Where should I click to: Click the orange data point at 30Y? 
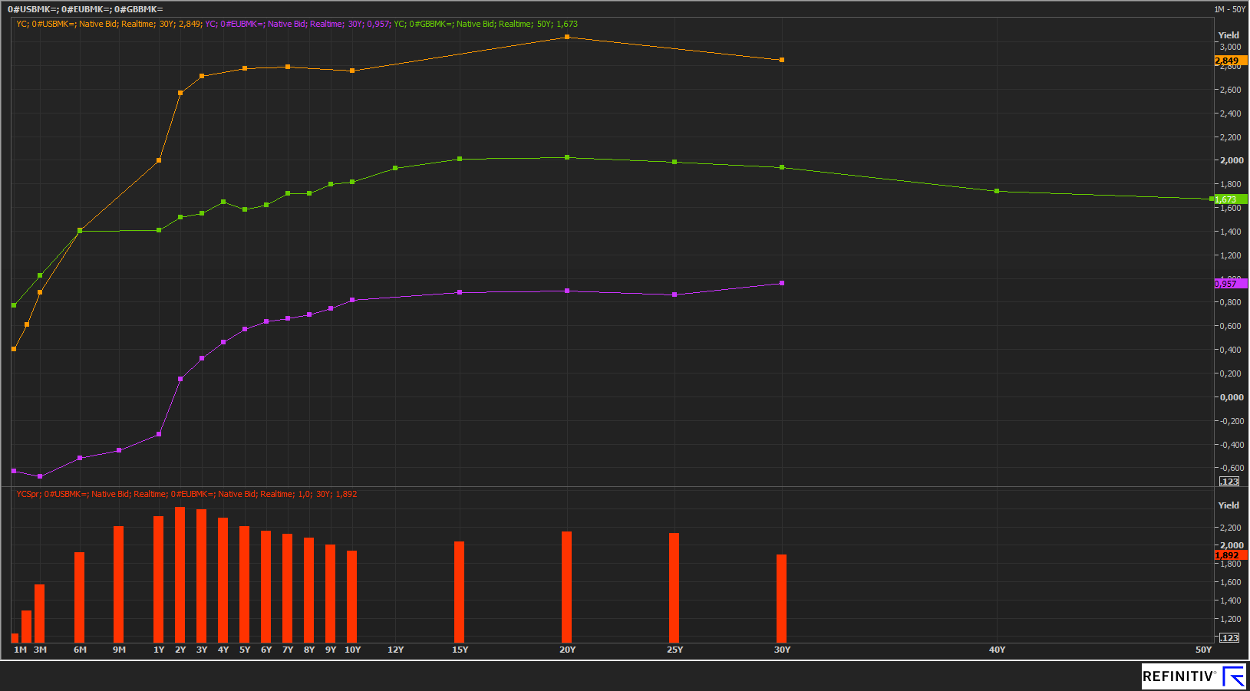[782, 60]
